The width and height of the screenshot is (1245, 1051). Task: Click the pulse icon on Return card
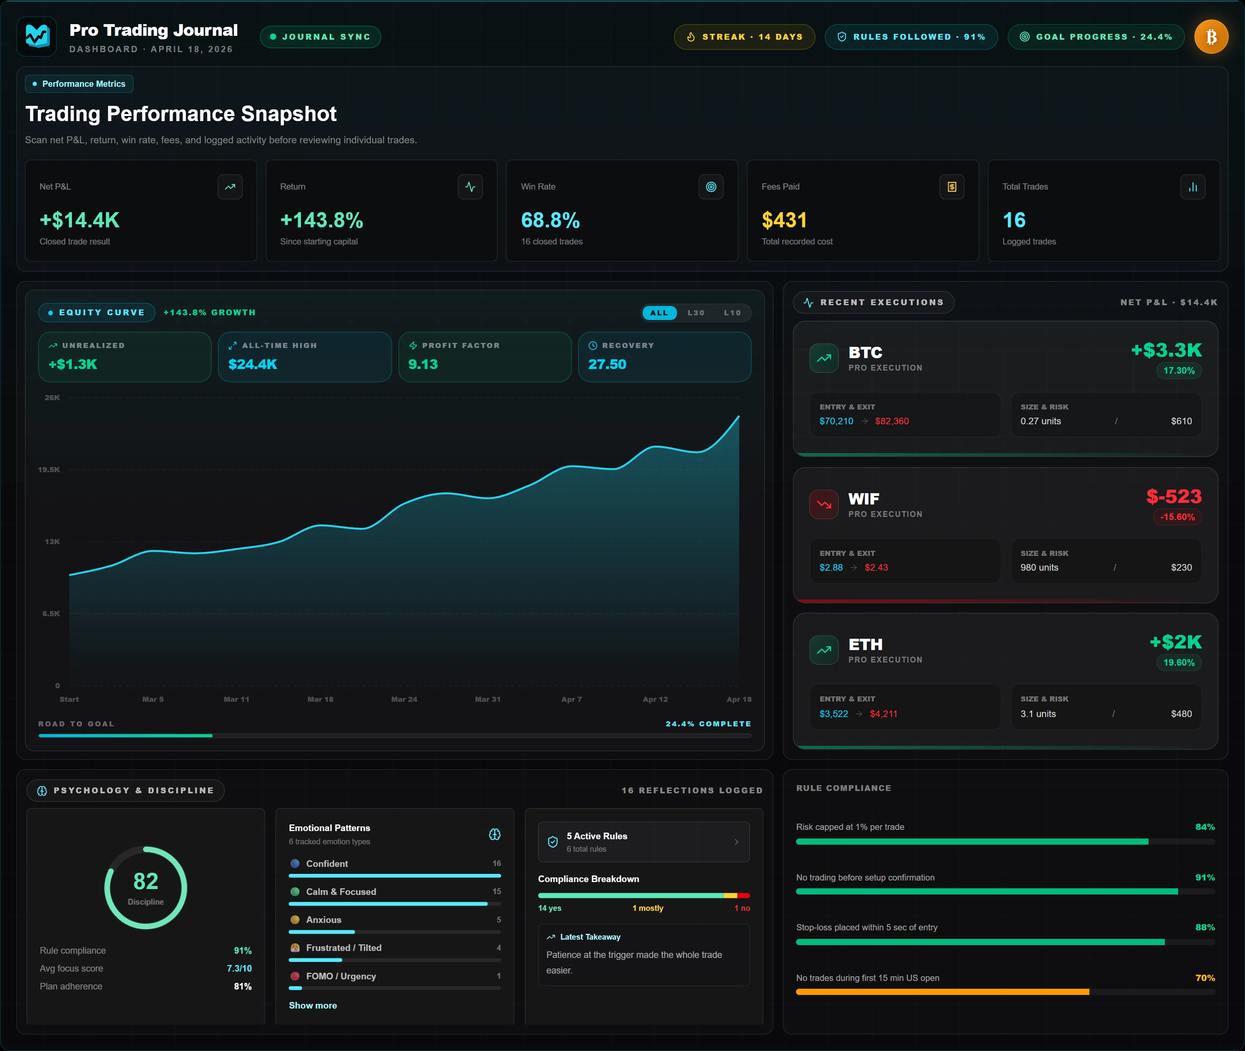tap(470, 187)
